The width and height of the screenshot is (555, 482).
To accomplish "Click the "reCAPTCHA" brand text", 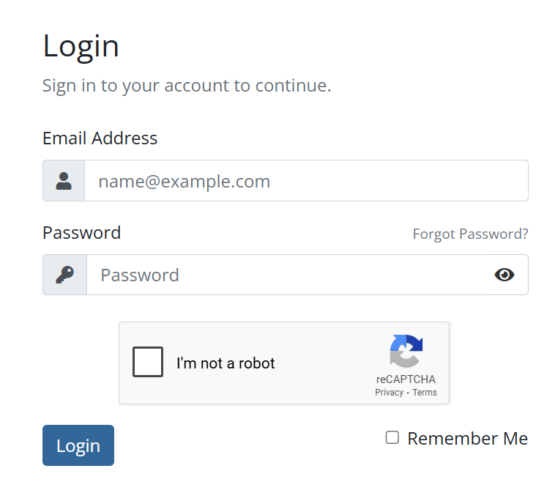I will [406, 379].
